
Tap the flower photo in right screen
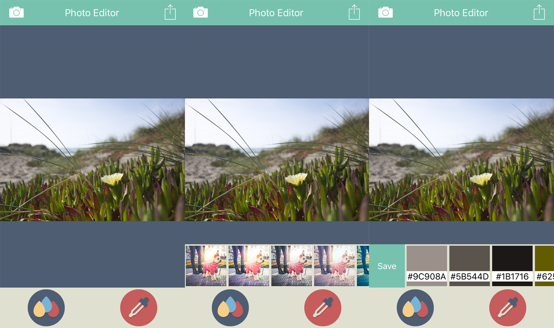(462, 160)
